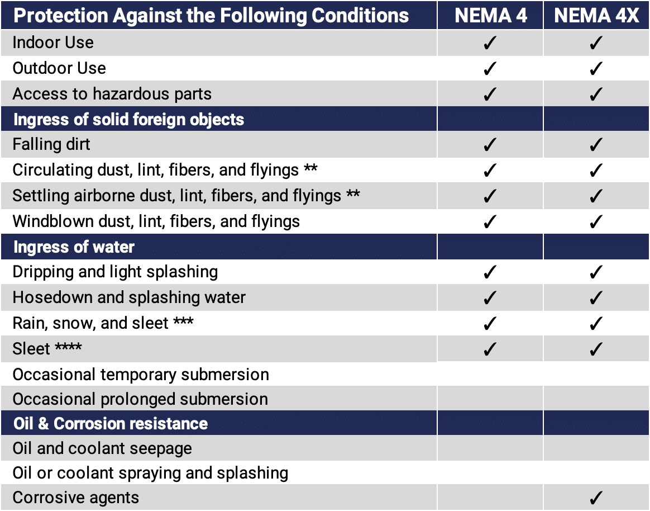This screenshot has width=650, height=511.
Task: Click NEMA 4 checkmark for Indoor Use
Action: pyautogui.click(x=490, y=43)
